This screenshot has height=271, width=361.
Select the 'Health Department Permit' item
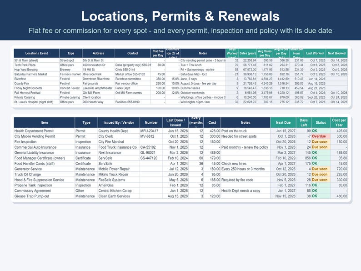pyautogui.click(x=44, y=131)
